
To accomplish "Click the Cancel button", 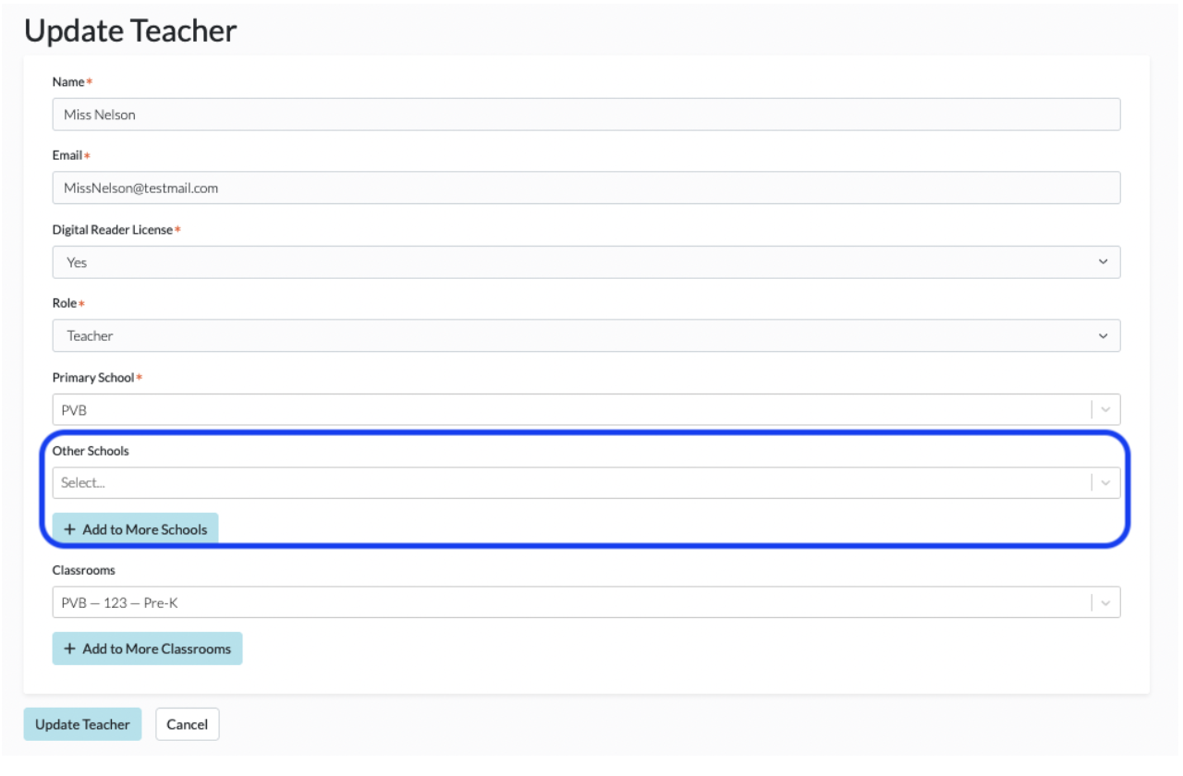I will [x=188, y=724].
